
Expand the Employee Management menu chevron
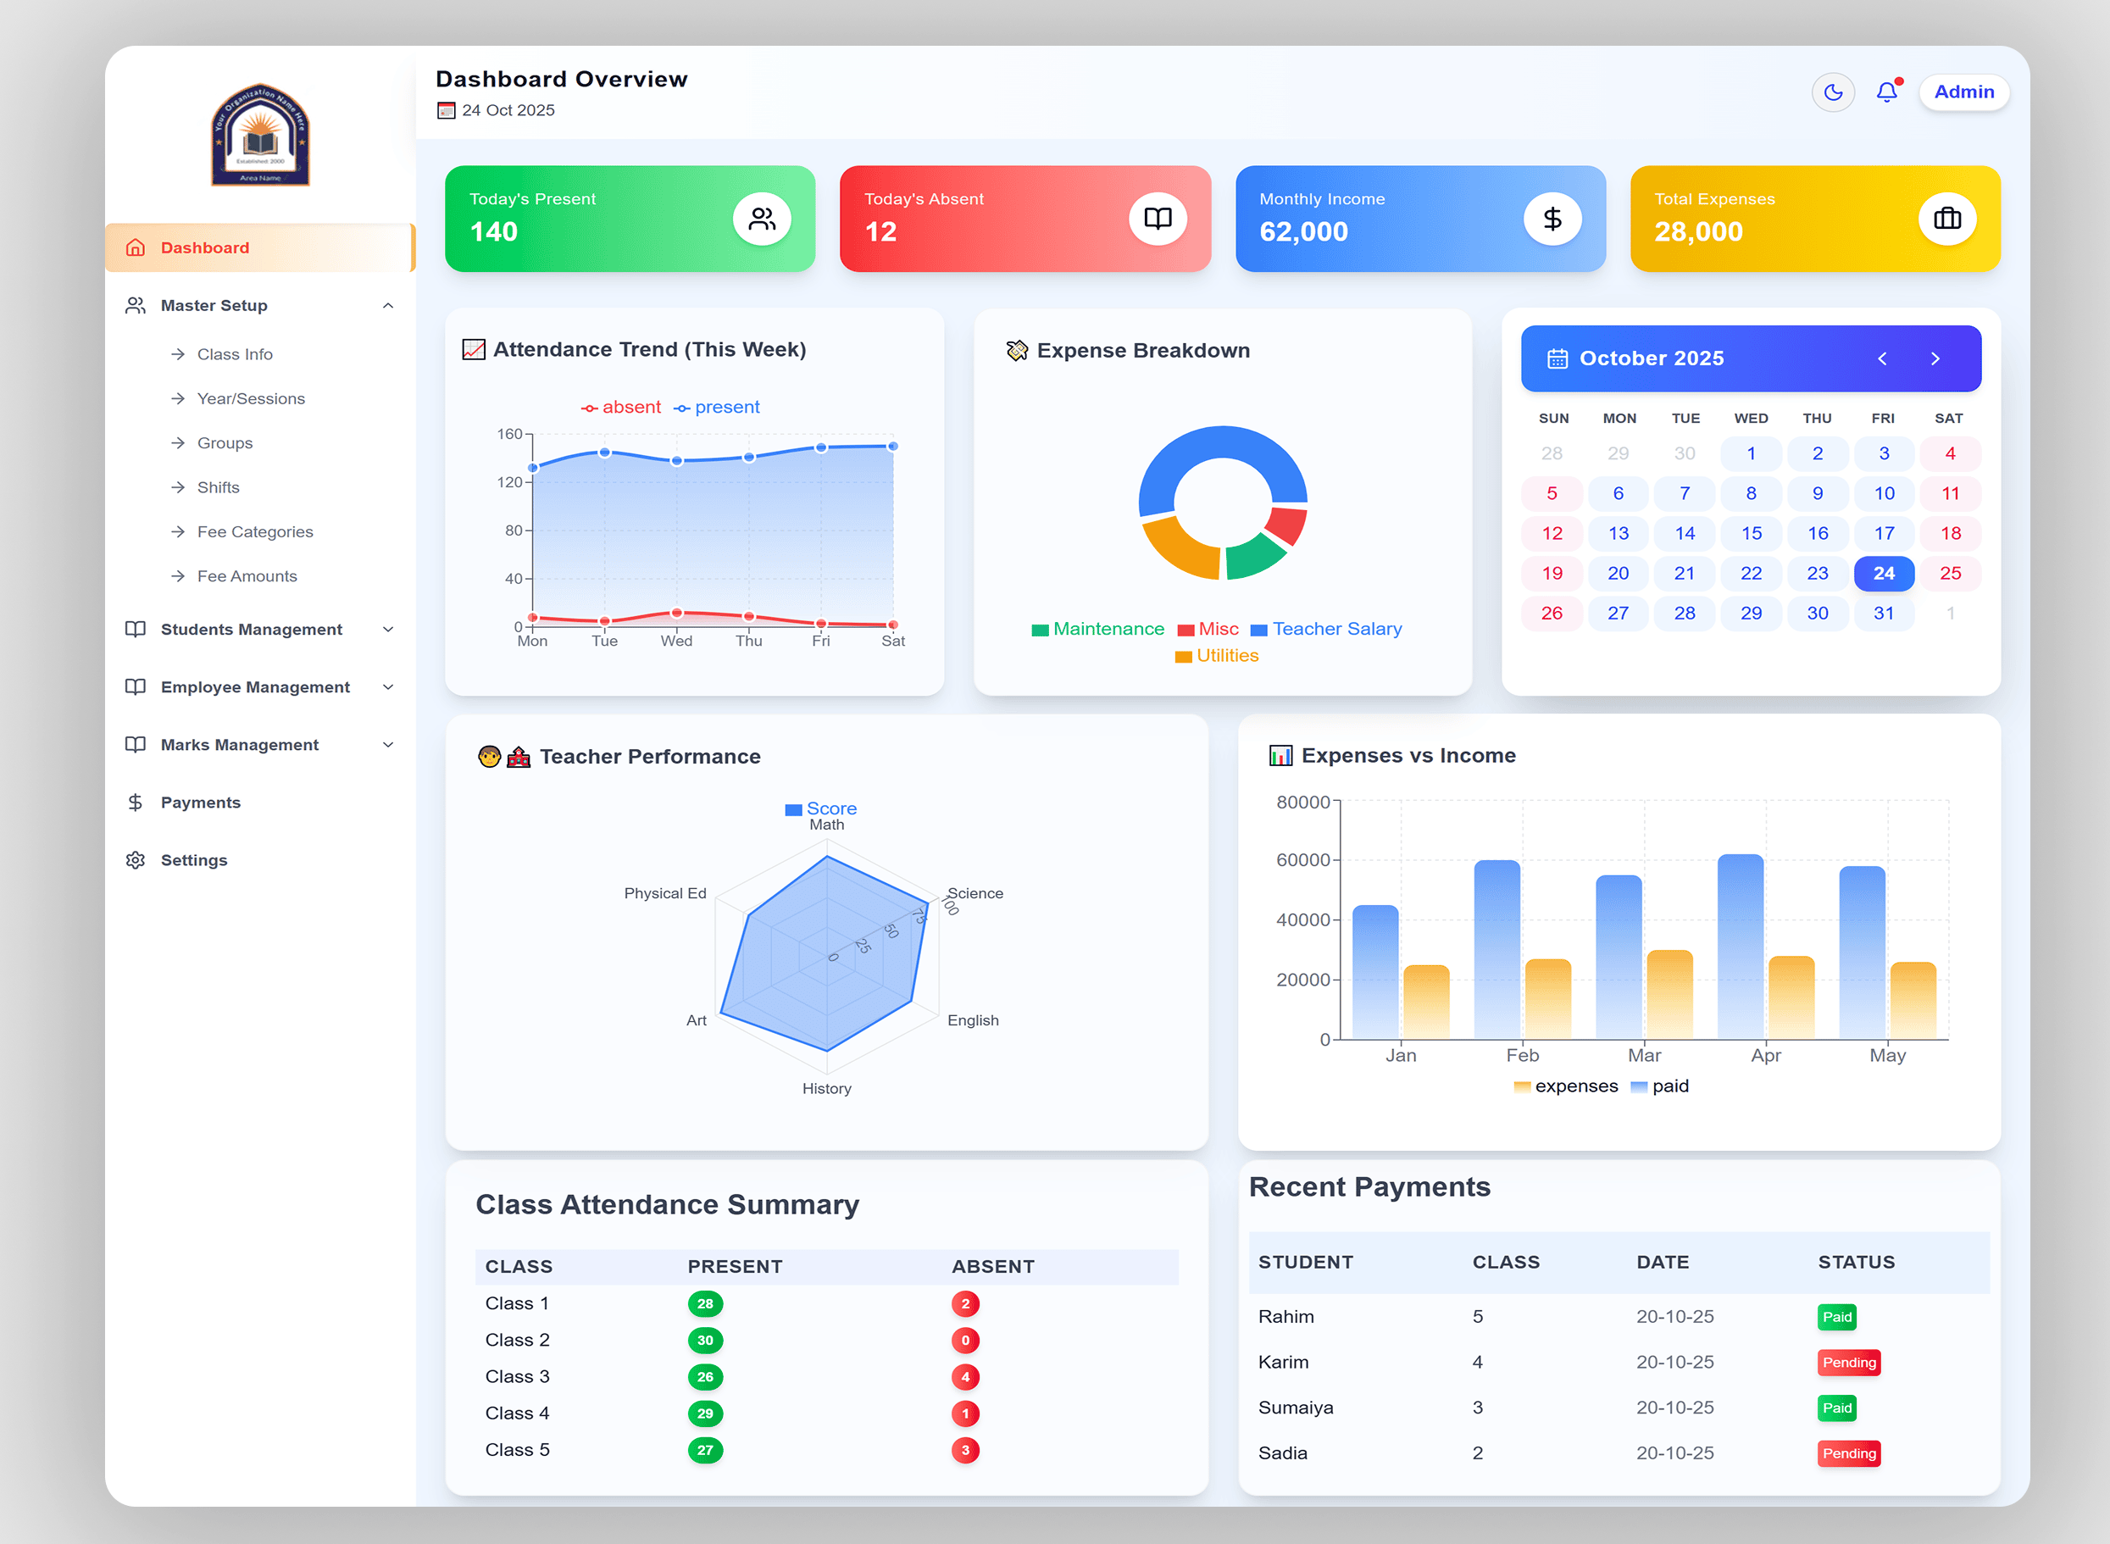click(x=388, y=687)
